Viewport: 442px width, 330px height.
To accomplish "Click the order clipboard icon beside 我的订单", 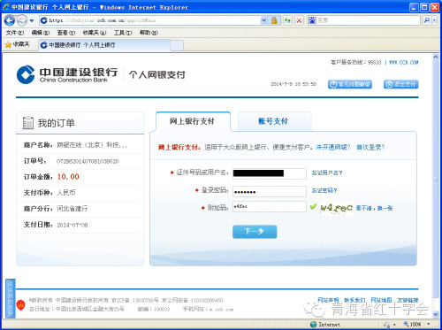I will (28, 123).
